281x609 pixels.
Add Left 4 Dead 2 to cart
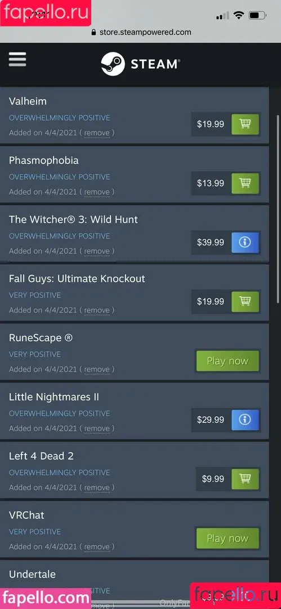click(x=245, y=479)
